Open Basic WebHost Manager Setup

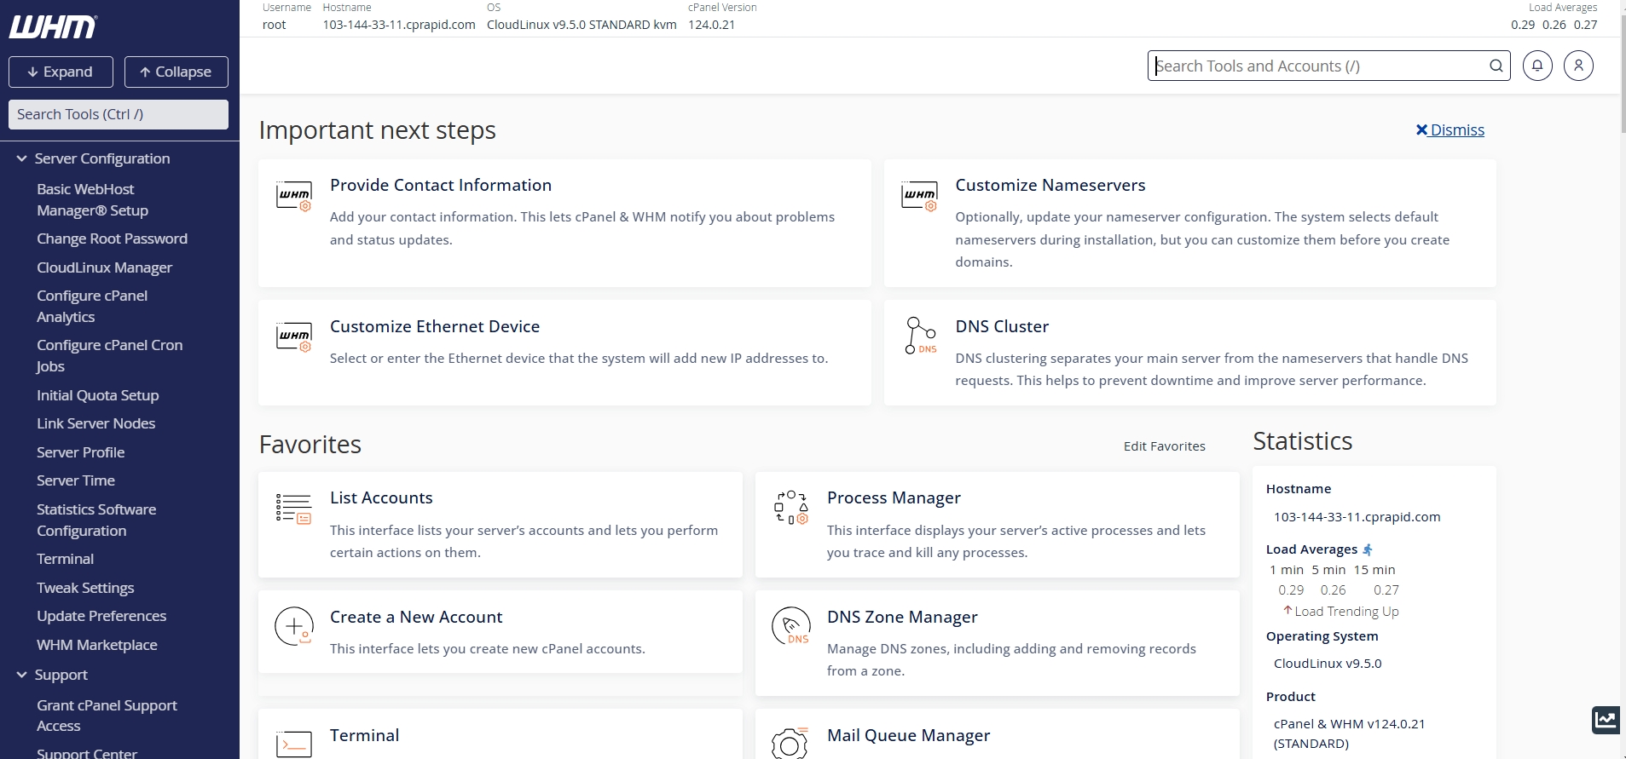click(92, 199)
